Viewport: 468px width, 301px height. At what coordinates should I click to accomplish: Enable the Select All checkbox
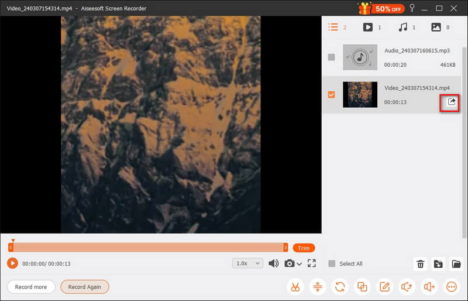click(x=332, y=264)
